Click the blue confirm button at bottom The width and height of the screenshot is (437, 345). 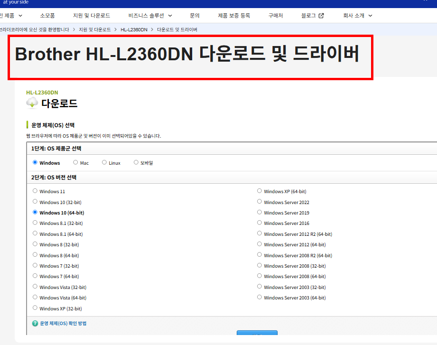pos(257,333)
